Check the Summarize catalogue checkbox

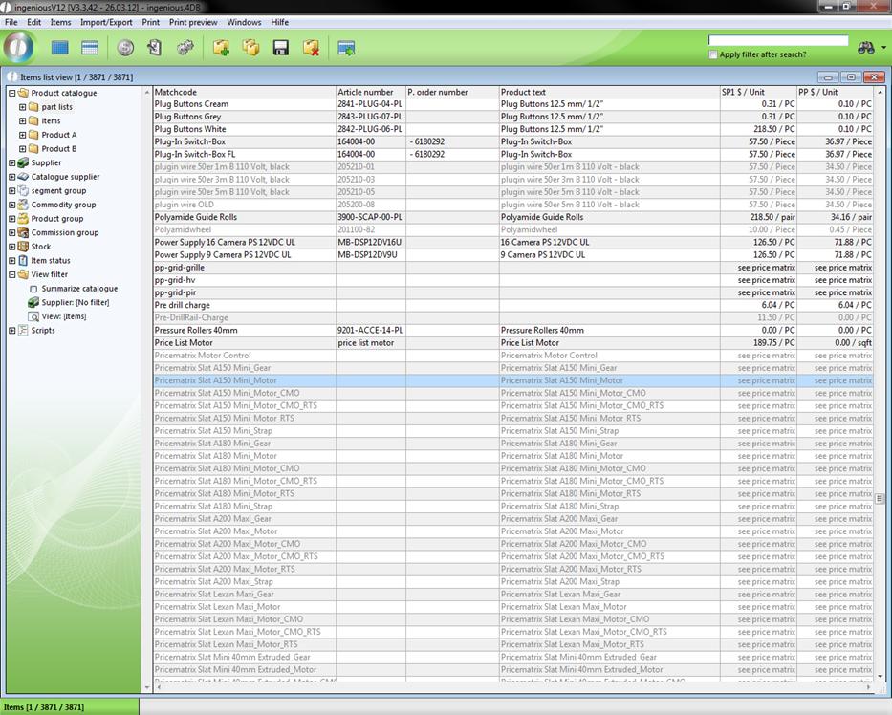click(x=33, y=289)
